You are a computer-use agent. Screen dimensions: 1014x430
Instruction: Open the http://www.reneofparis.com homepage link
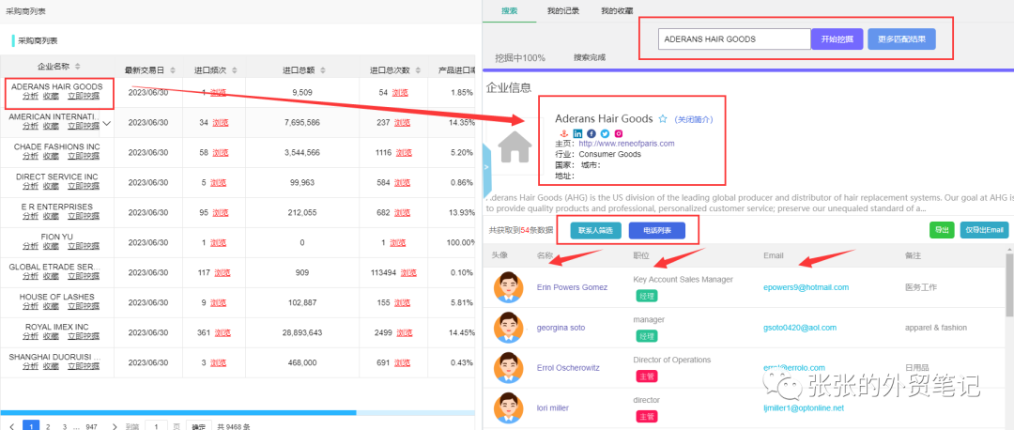coord(626,144)
